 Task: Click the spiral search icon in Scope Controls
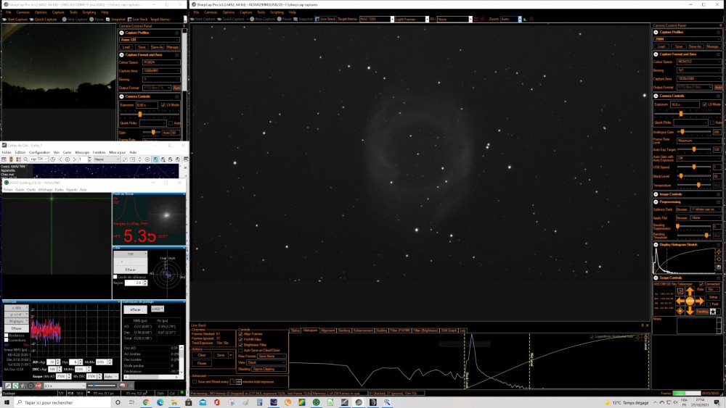[x=680, y=291]
